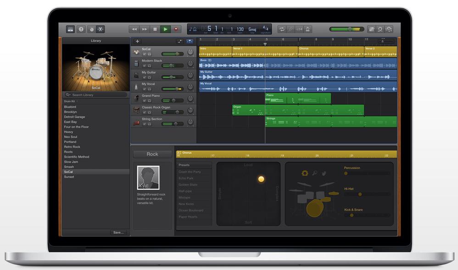Solo the String Section track
Screen dimensions: 458x270
click(x=149, y=124)
